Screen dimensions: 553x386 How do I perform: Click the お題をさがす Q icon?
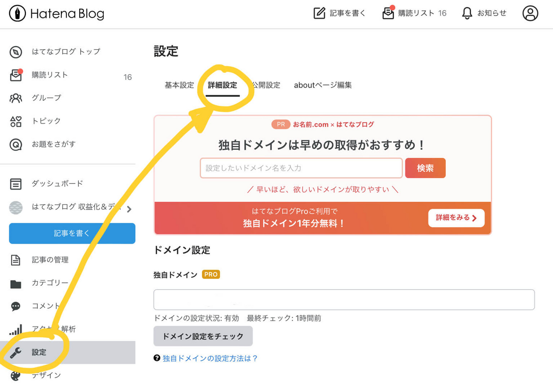click(x=16, y=145)
